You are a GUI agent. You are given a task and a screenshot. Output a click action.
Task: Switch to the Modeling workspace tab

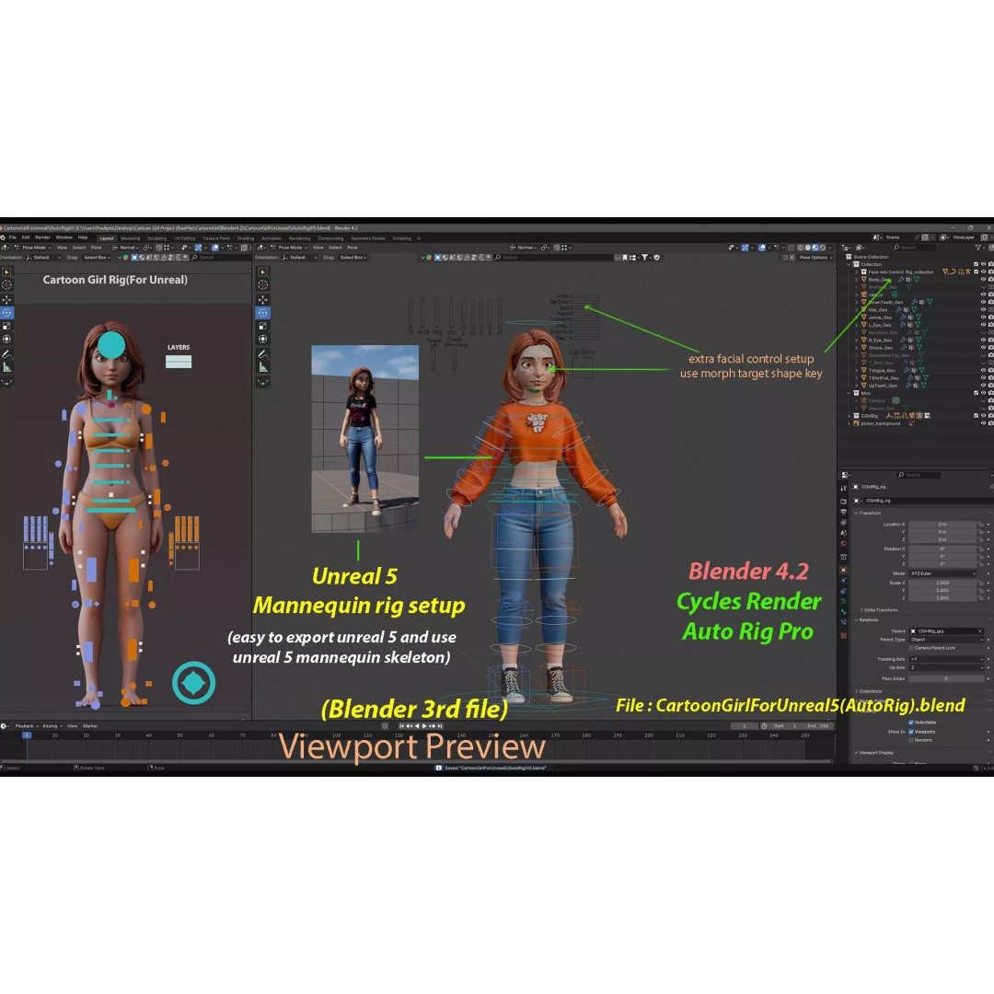[x=130, y=238]
